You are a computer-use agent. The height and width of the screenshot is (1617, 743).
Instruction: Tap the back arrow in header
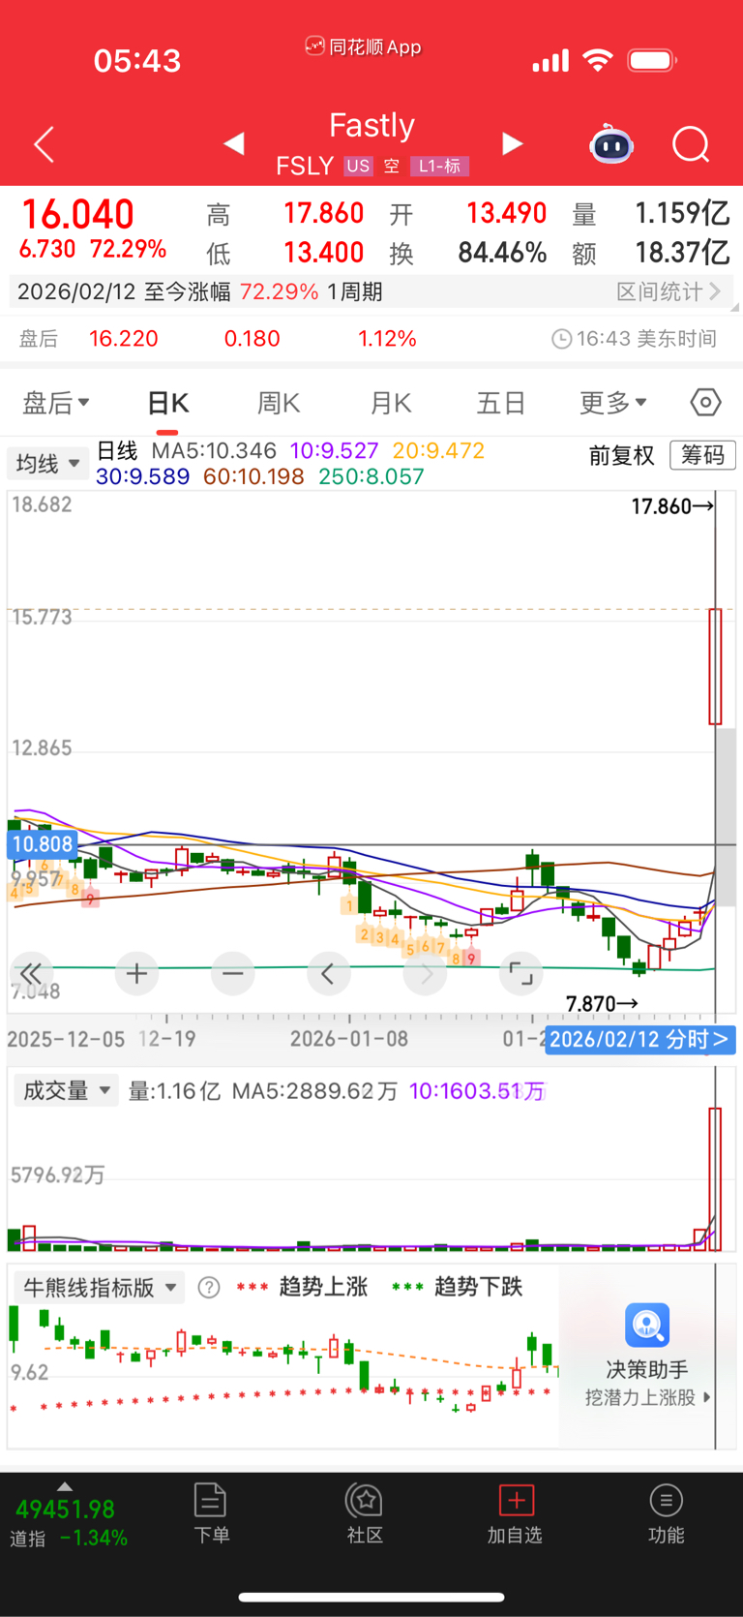[45, 145]
